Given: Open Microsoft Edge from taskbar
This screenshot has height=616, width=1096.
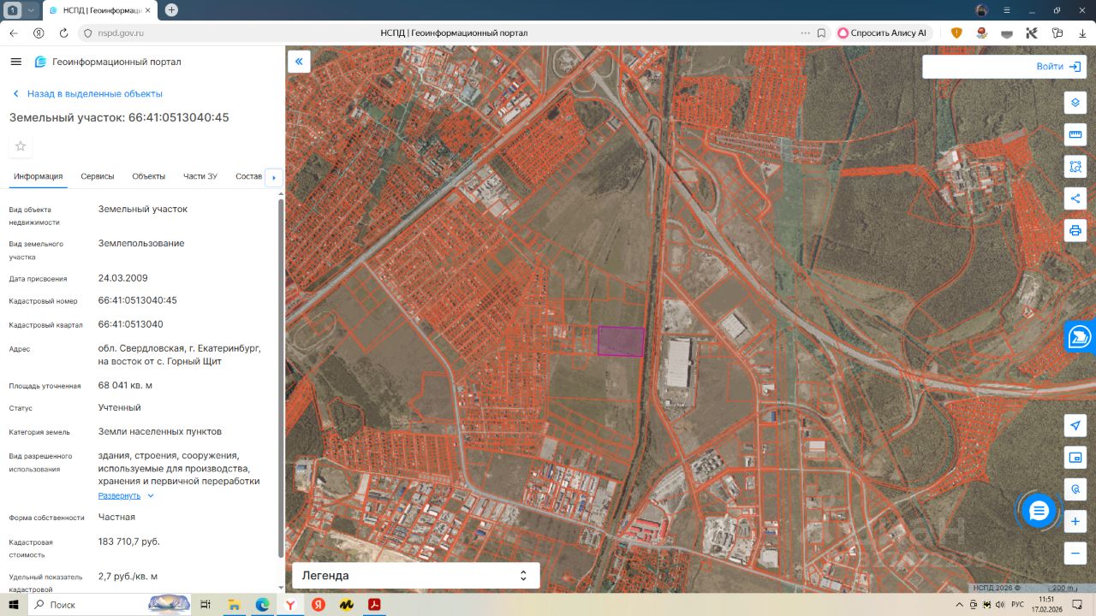Looking at the screenshot, I should point(262,605).
